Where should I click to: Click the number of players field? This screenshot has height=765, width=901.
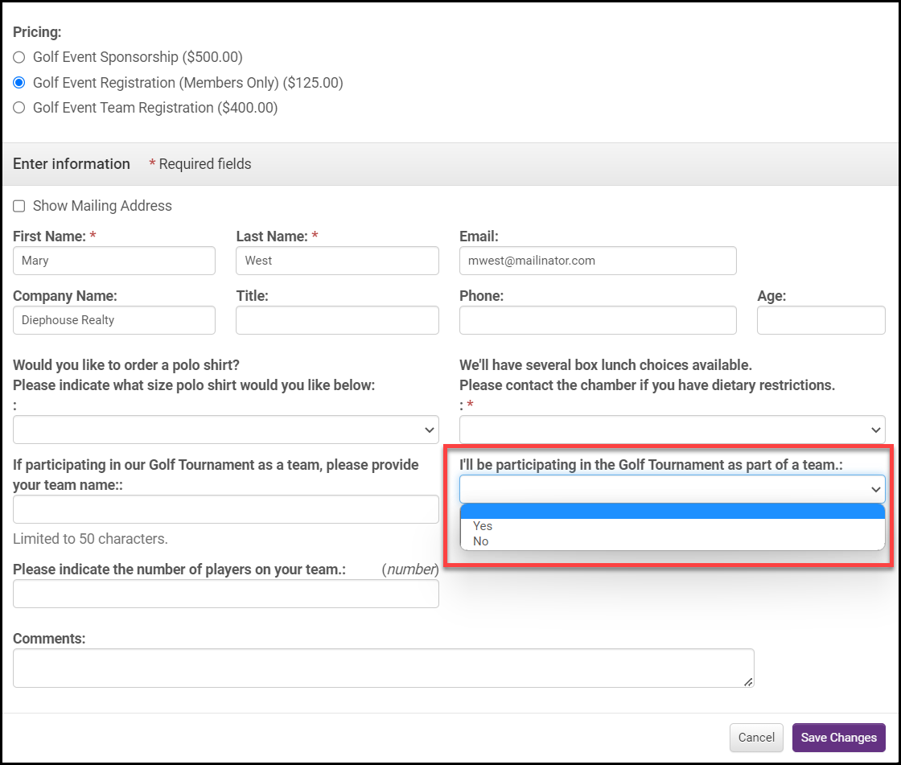[226, 594]
